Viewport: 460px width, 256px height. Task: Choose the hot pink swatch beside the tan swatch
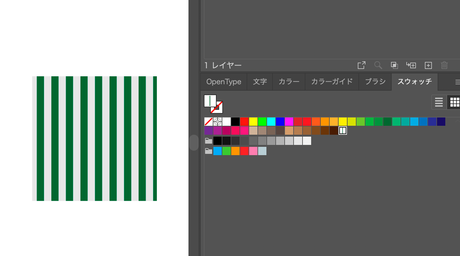click(244, 131)
